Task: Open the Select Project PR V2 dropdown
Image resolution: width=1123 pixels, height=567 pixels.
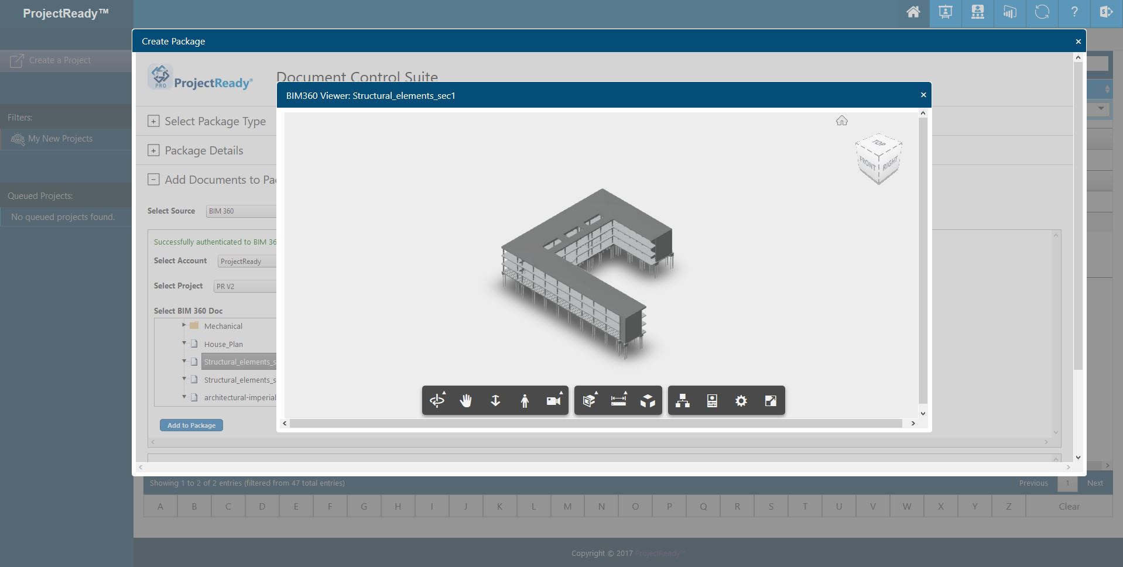Action: [245, 286]
